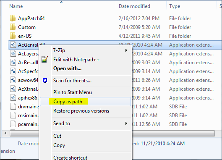Click the AcRes.dll file icon
Viewport: 222px width, 160px height.
click(13, 62)
